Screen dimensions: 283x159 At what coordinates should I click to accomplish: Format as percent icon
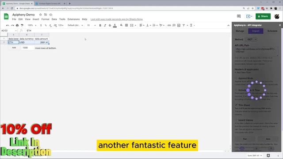(x=46, y=26)
